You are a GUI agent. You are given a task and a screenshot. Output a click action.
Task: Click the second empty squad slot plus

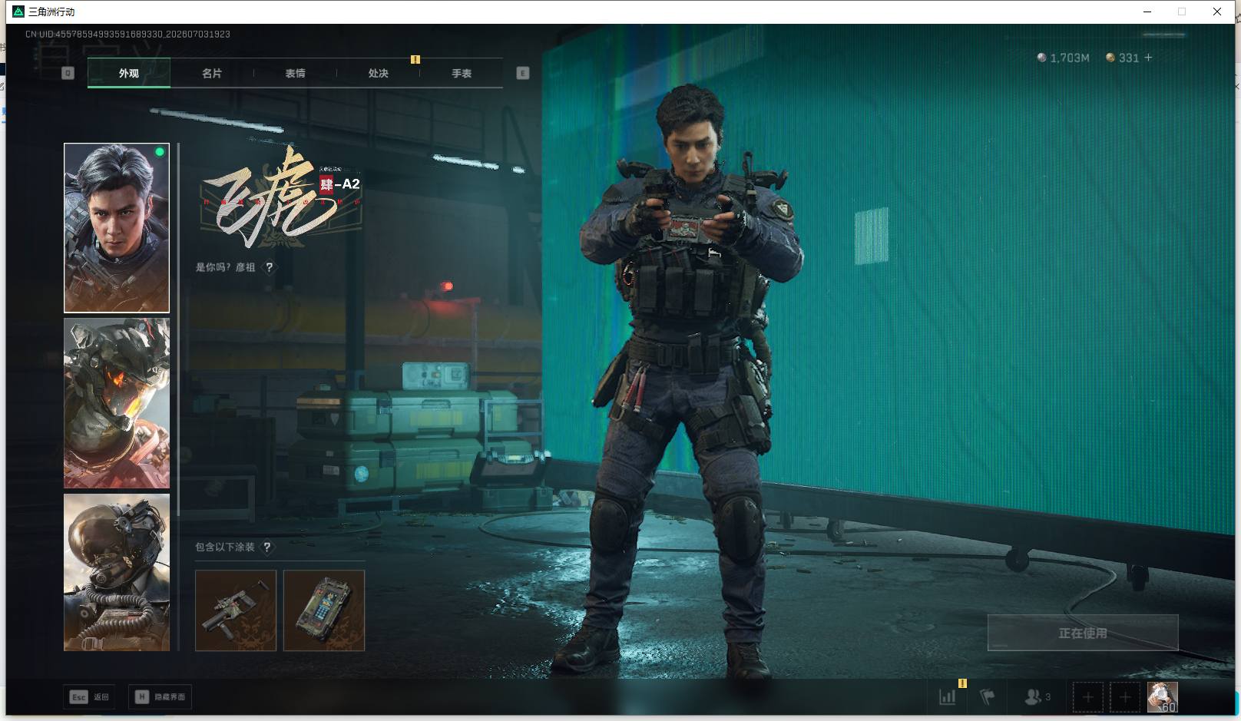1125,697
